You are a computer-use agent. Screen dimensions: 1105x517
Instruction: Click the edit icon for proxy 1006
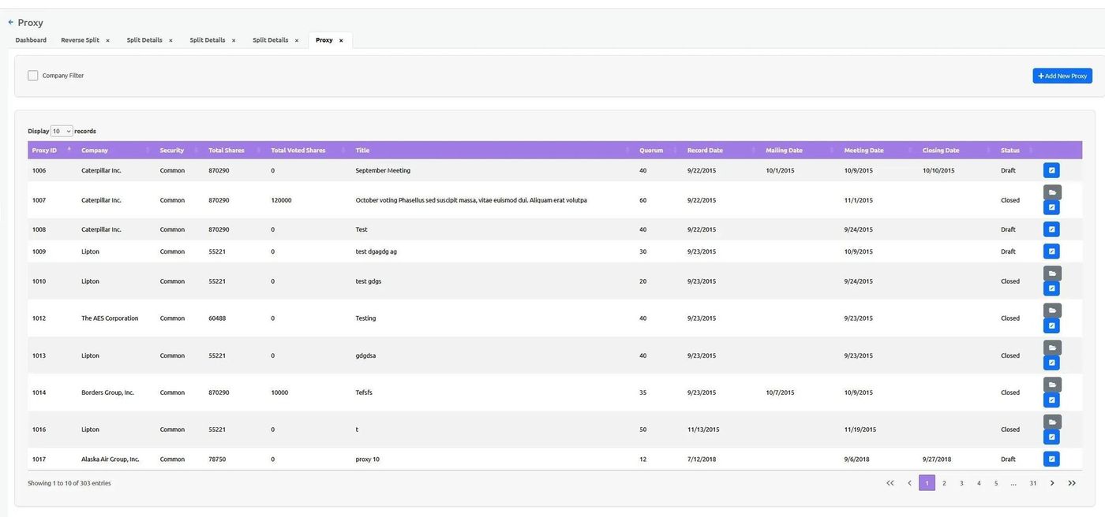1051,170
